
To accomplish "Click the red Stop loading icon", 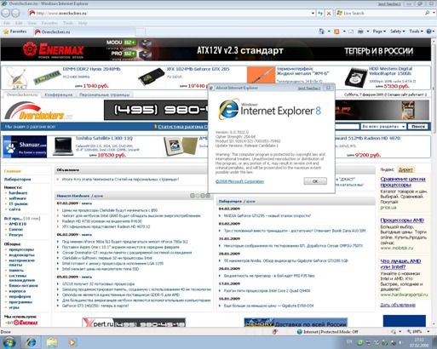I will [x=329, y=13].
